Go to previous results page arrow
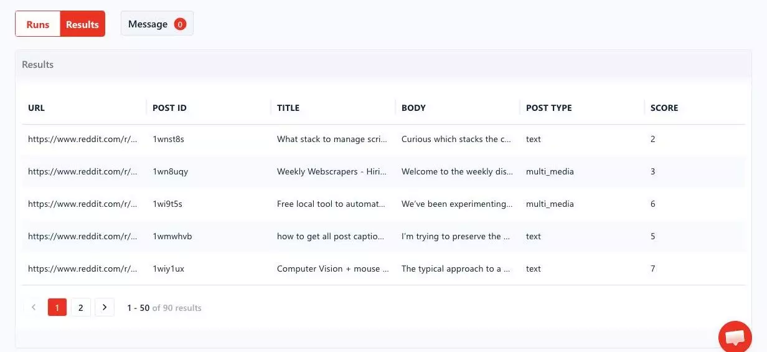 pos(34,307)
